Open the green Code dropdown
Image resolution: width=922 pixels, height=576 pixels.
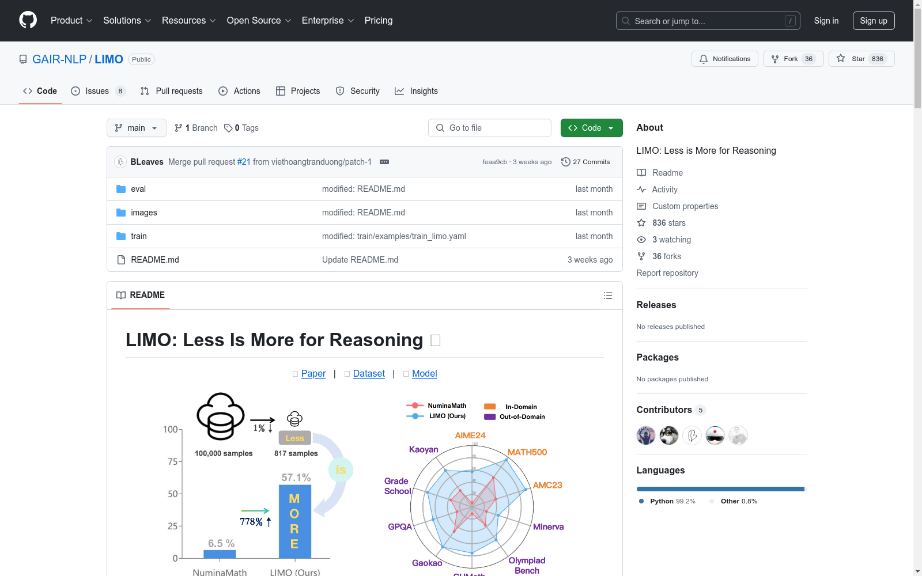click(x=591, y=128)
